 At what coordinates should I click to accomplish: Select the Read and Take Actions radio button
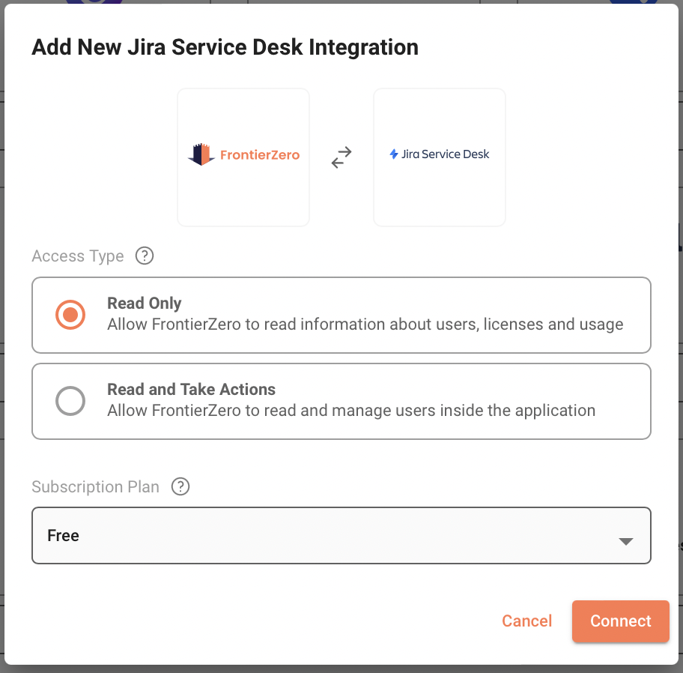pos(70,401)
